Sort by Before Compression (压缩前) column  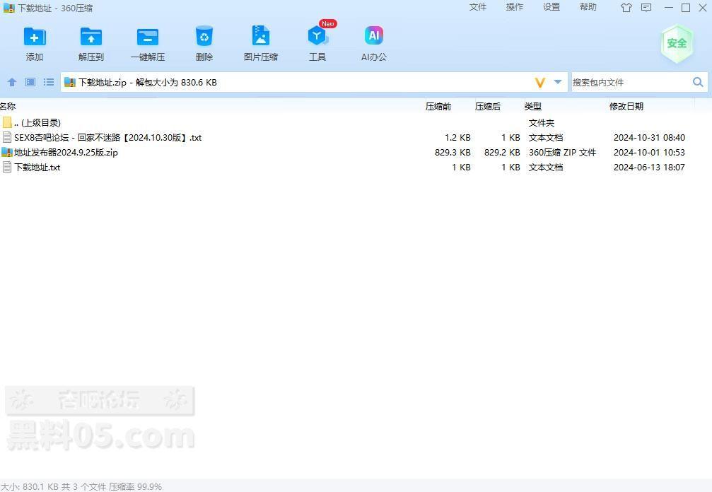coord(438,106)
